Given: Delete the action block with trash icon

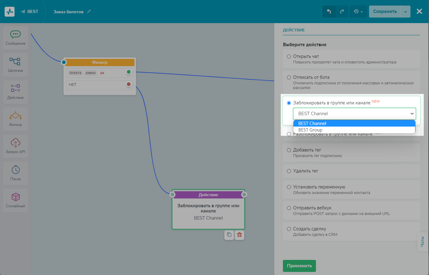Looking at the screenshot, I should tap(239, 235).
